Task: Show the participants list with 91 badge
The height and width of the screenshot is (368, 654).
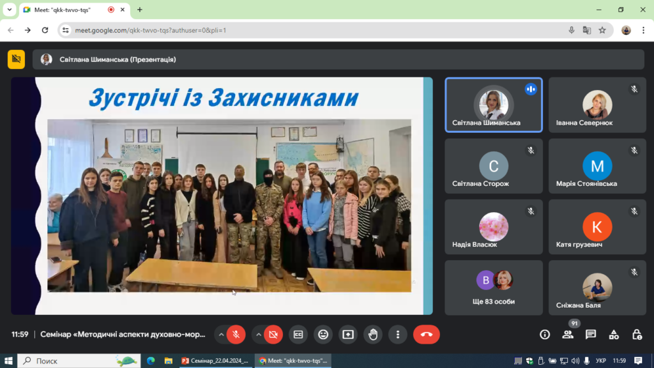Action: click(x=568, y=335)
